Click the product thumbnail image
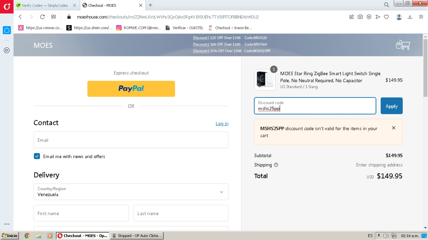 265,80
